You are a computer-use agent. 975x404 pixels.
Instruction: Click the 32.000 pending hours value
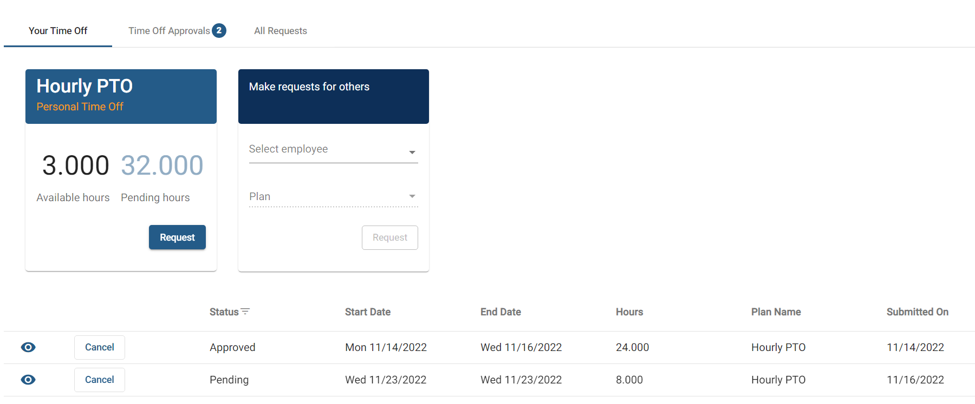162,165
